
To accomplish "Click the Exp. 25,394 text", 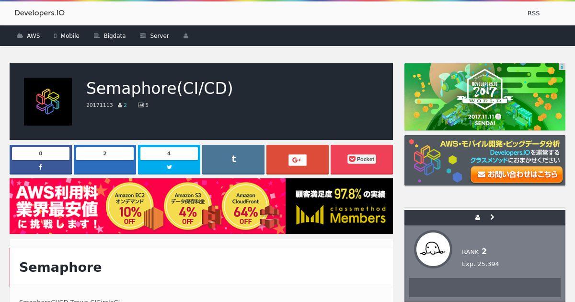I will (x=481, y=264).
